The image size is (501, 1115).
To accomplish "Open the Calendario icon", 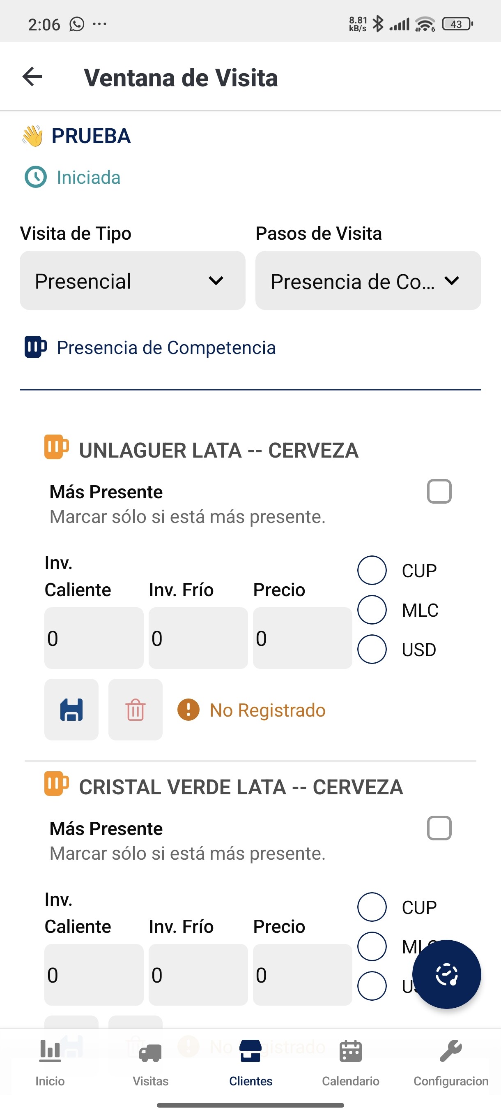I will [x=351, y=1052].
